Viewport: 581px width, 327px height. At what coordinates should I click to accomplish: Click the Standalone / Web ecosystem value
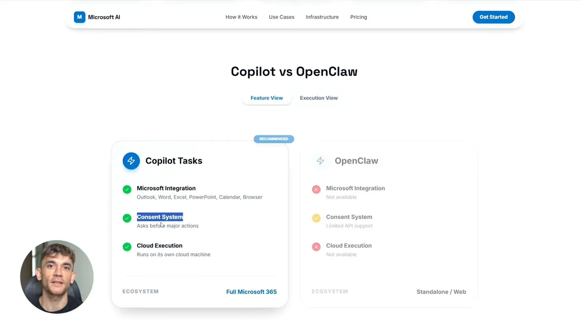tap(441, 292)
